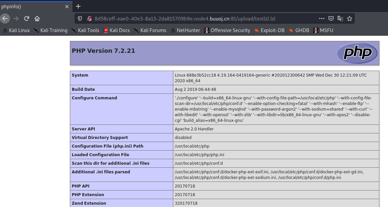
Task: Open page actions three-dot menu
Action: [321, 18]
